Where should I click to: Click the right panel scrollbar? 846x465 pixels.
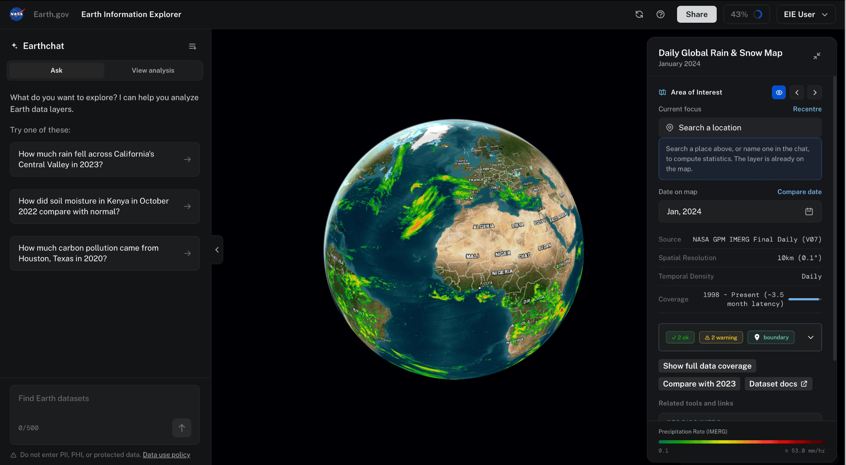click(x=834, y=219)
